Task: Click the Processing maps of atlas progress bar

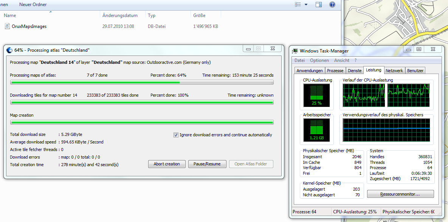Action: [x=142, y=82]
